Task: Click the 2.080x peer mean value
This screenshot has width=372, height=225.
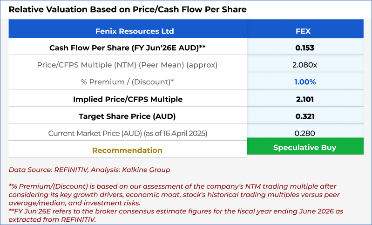Action: coord(305,64)
